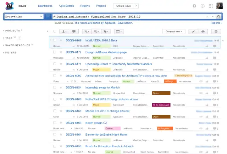
Task: Open Agile Boards
Action: 66,6
